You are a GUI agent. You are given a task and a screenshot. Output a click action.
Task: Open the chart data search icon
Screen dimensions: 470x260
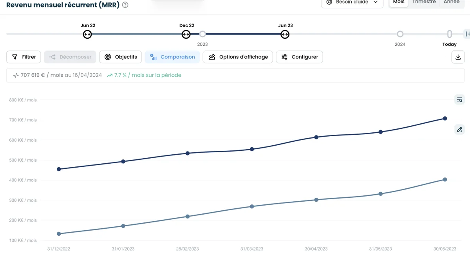click(459, 100)
